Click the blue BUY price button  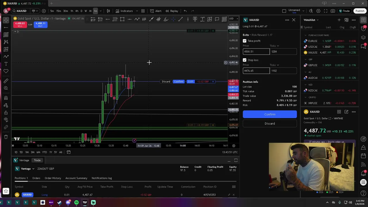(x=40, y=25)
